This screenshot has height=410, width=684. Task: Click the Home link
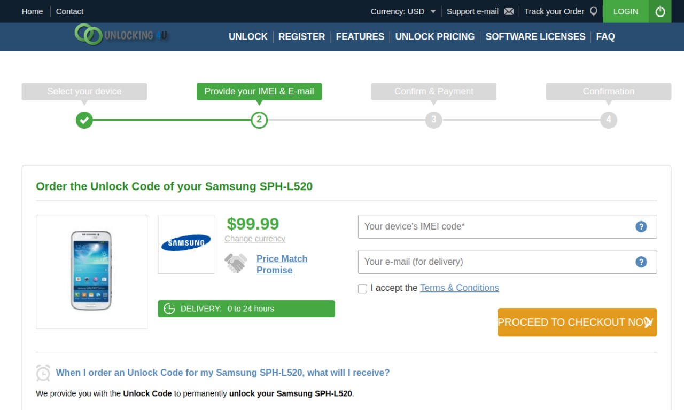[x=32, y=11]
